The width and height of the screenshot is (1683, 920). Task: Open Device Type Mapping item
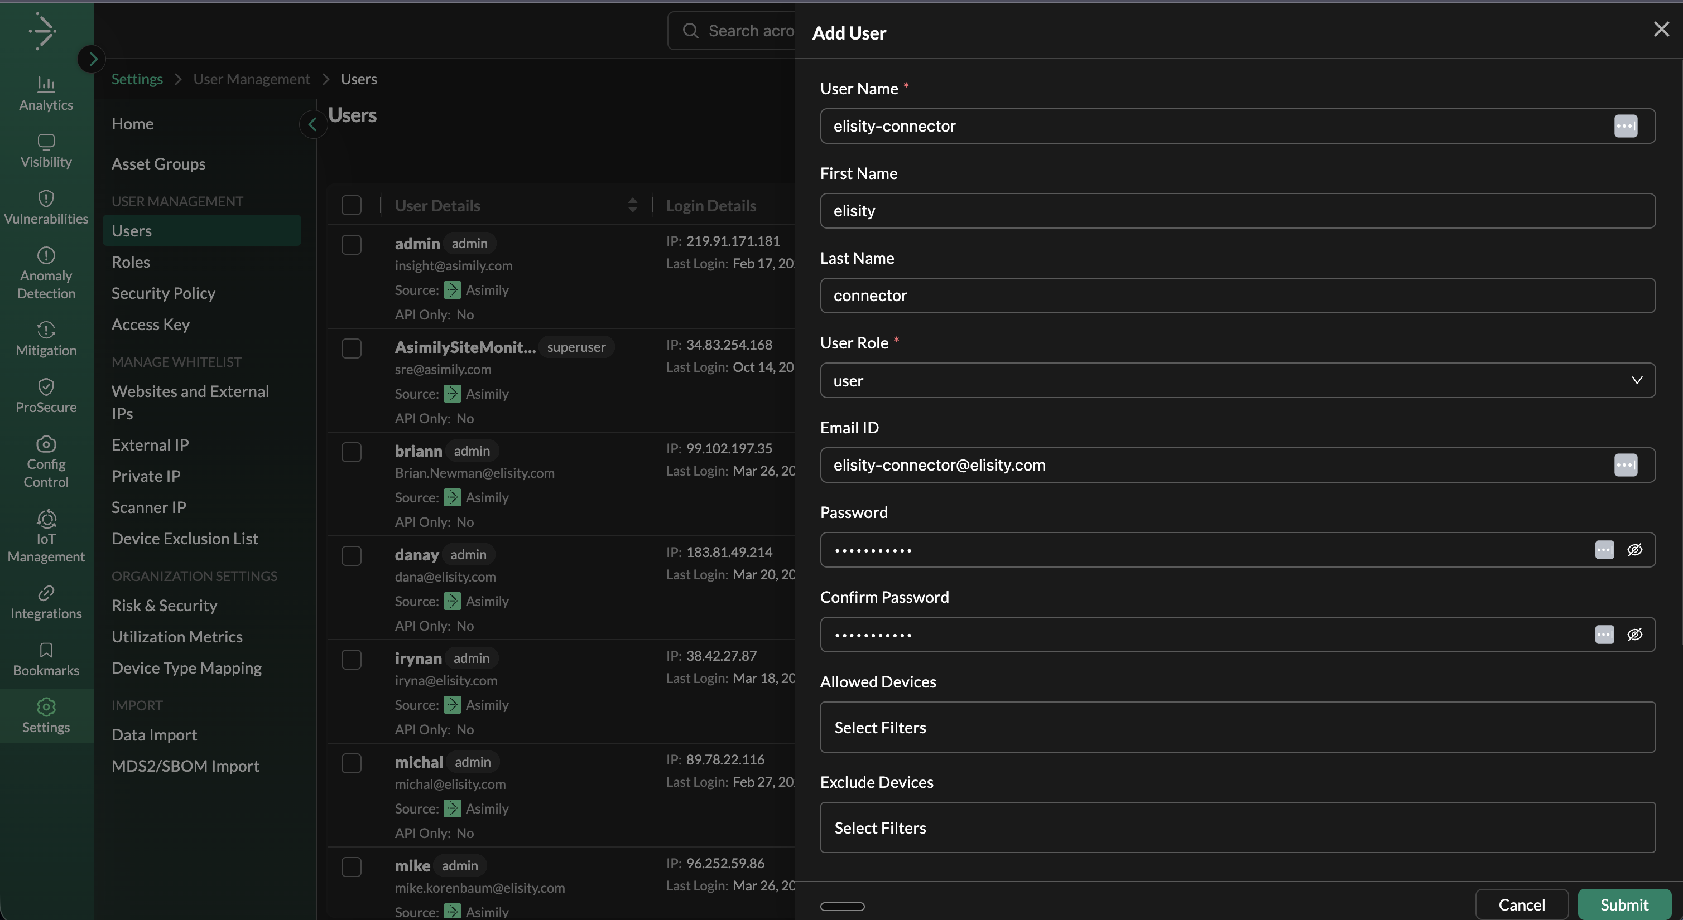[186, 669]
